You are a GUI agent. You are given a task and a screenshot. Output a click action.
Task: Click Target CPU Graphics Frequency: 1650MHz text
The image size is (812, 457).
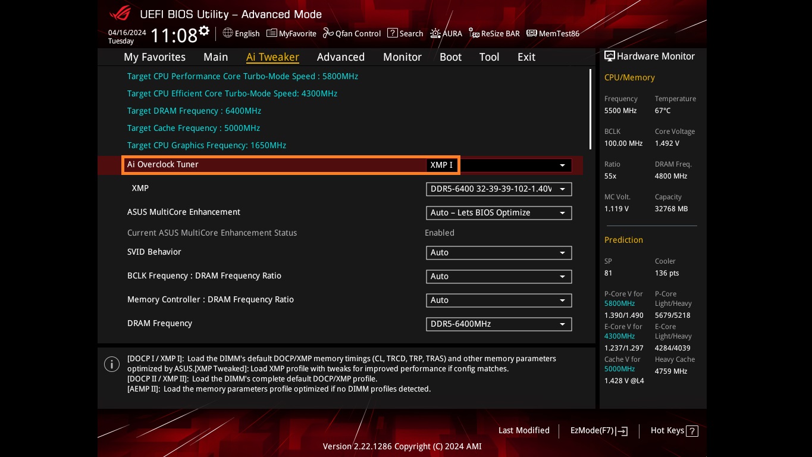click(206, 145)
